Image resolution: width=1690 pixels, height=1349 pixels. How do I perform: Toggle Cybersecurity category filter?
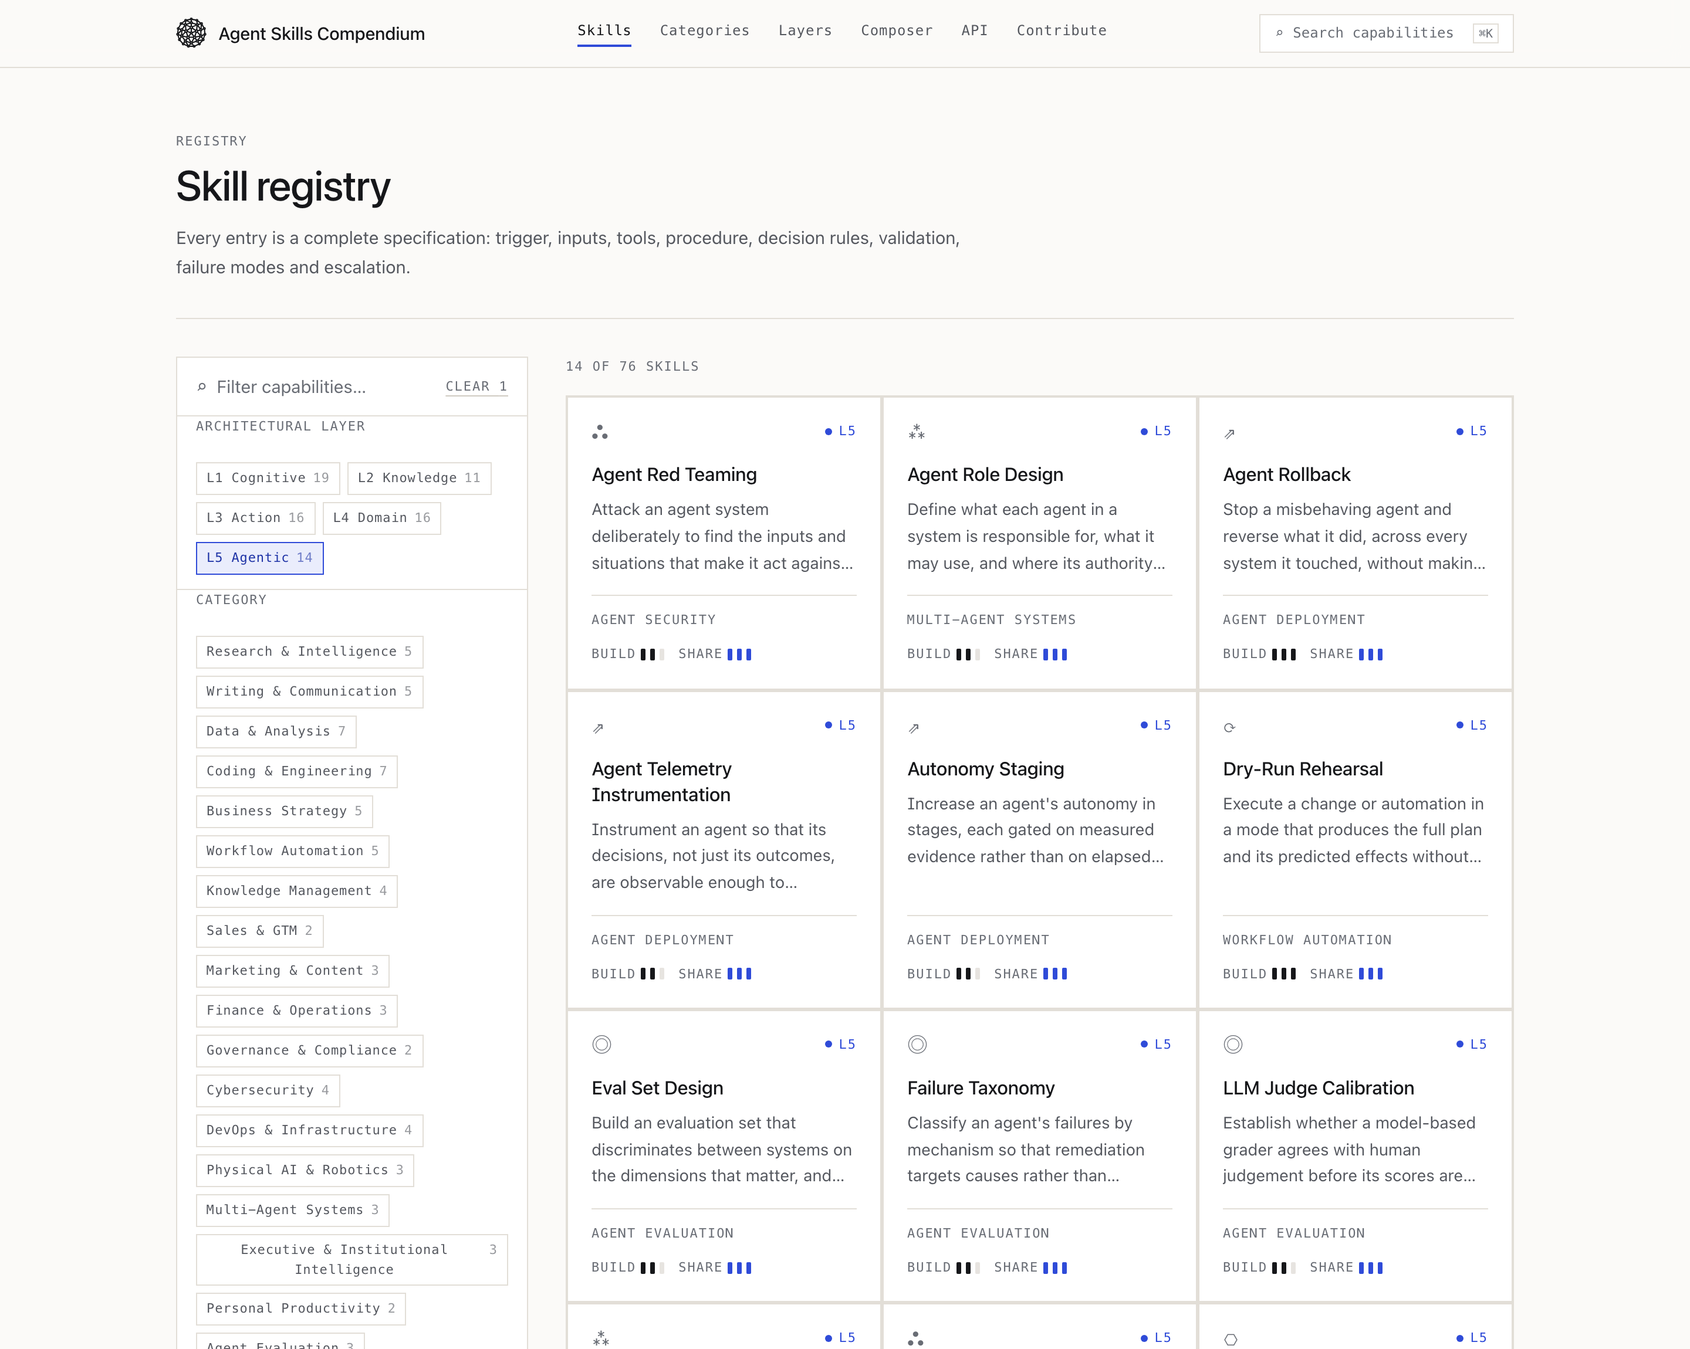pyautogui.click(x=268, y=1090)
